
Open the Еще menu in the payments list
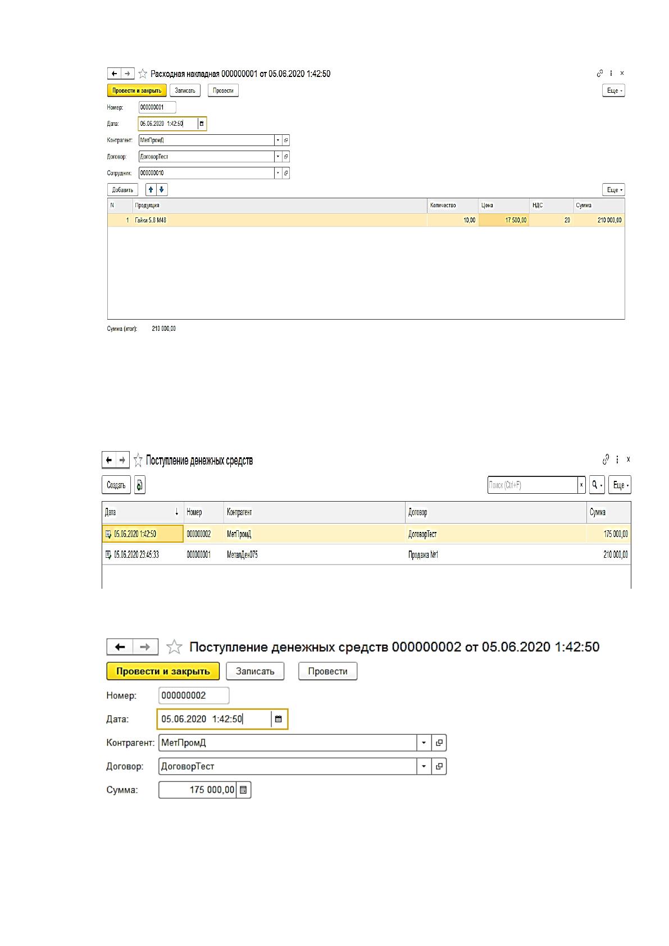(620, 485)
